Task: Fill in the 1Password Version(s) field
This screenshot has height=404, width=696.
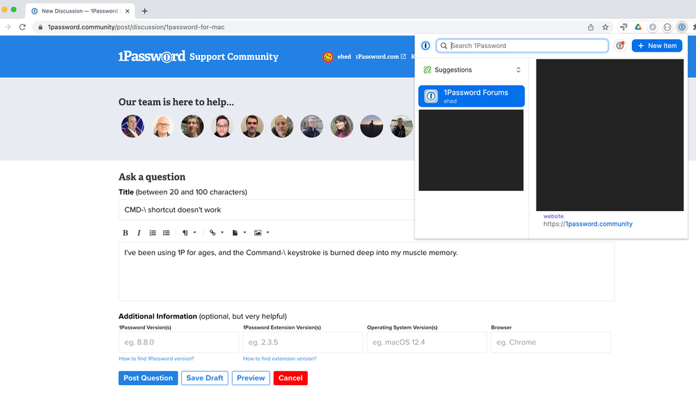Action: pyautogui.click(x=178, y=342)
